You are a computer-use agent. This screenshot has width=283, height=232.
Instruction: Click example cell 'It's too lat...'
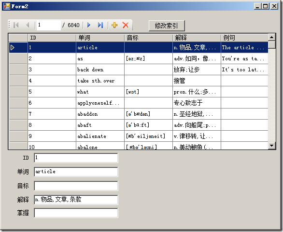pyautogui.click(x=244, y=69)
